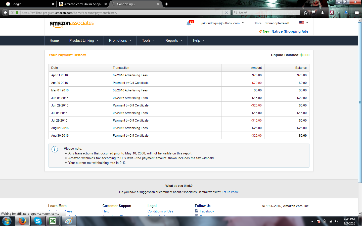Click the scrollbar up arrow
This screenshot has width=362, height=226.
(360, 20)
